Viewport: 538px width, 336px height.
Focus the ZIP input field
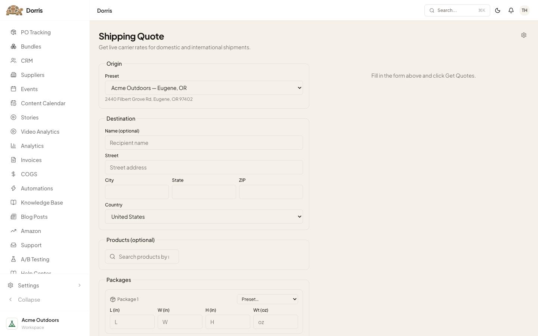click(271, 192)
